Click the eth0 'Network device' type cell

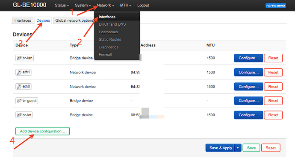(83, 87)
